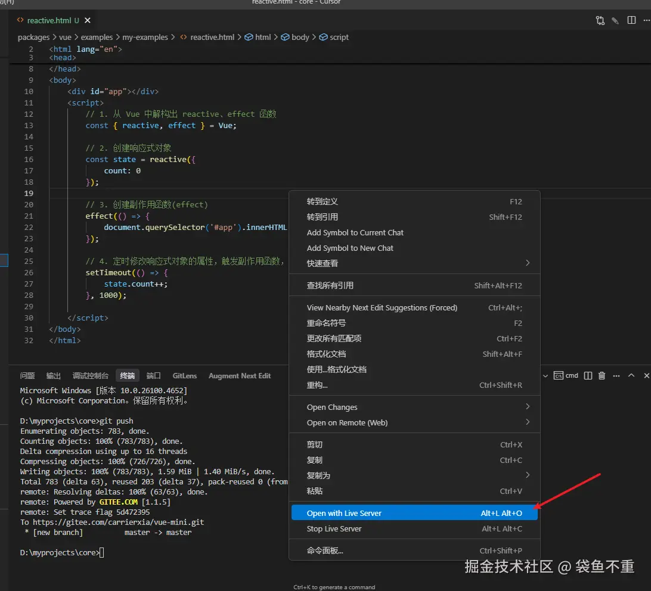Split the editor to the right

pos(631,20)
